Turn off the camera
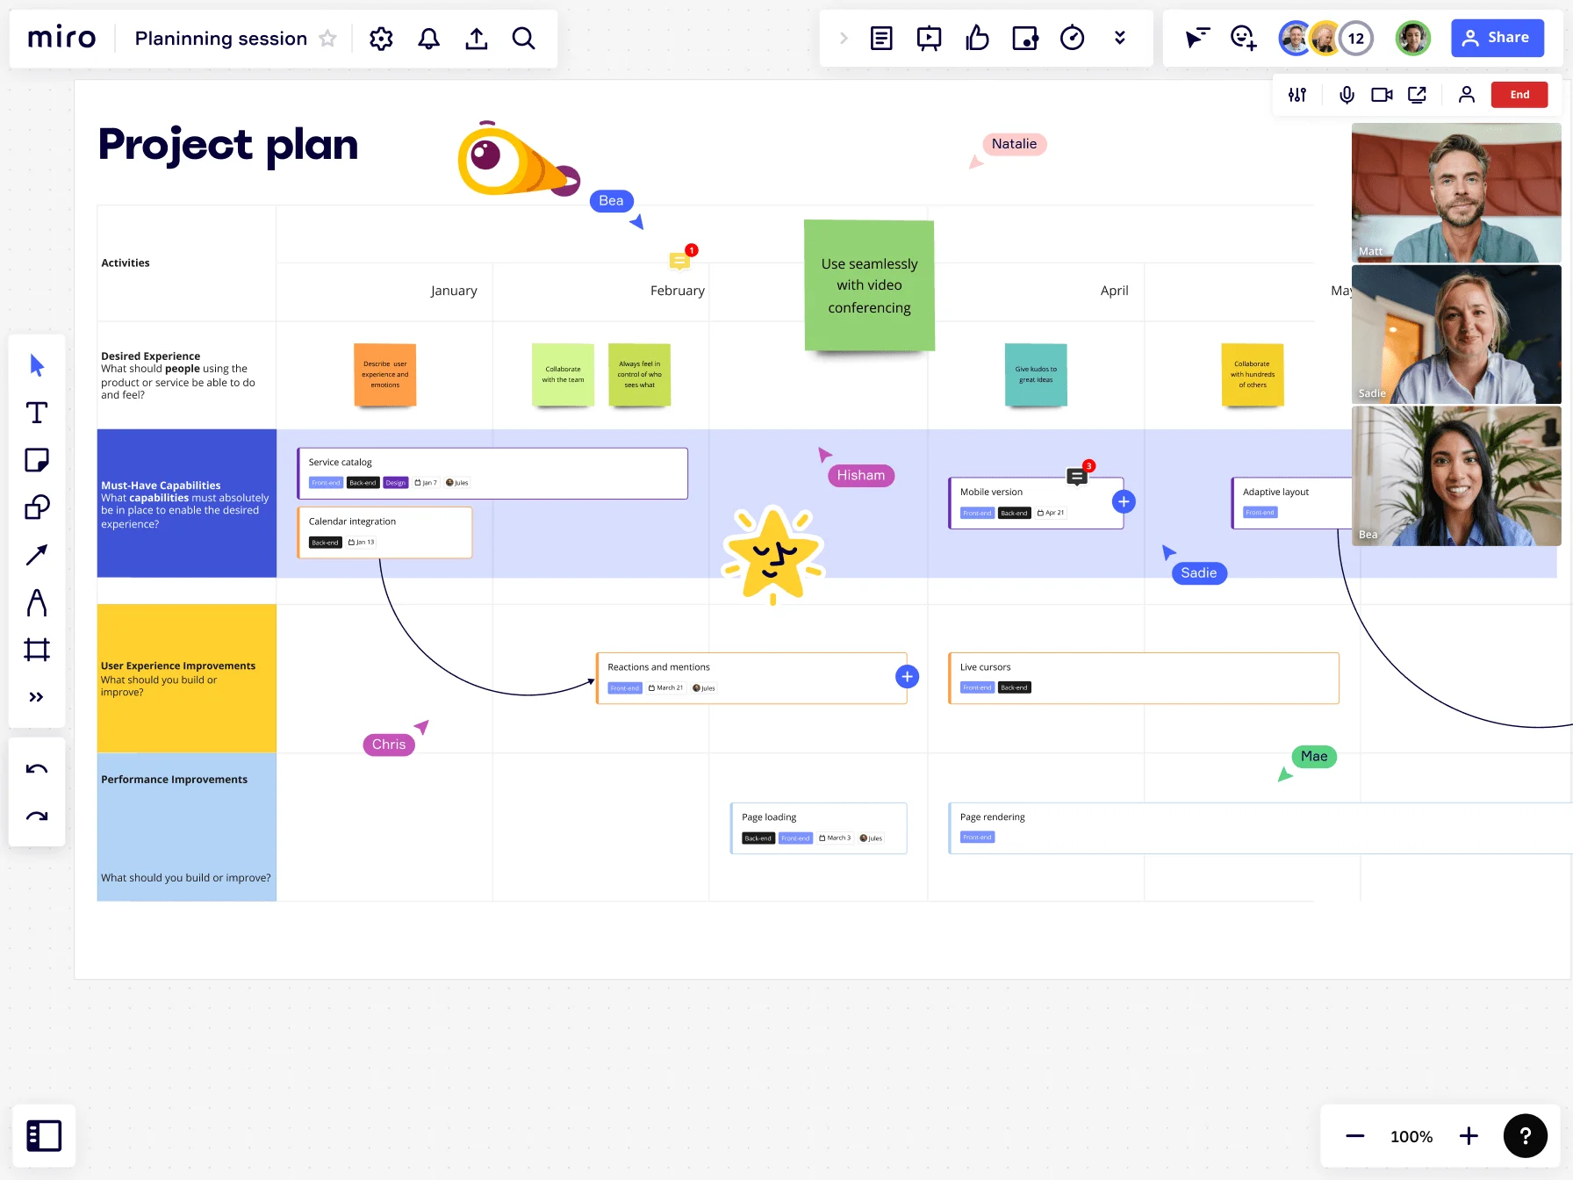This screenshot has height=1180, width=1573. pos(1381,94)
